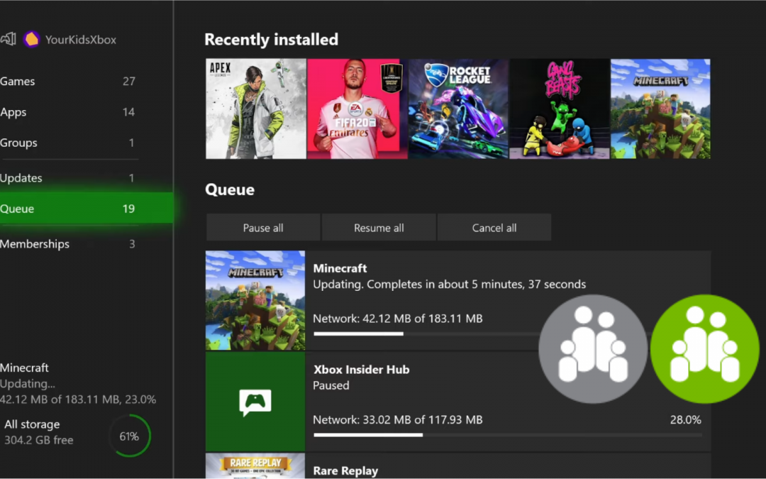Screen dimensions: 766x479
Task: Select the Minecraft tile under Recently installed
Action: [x=660, y=109]
